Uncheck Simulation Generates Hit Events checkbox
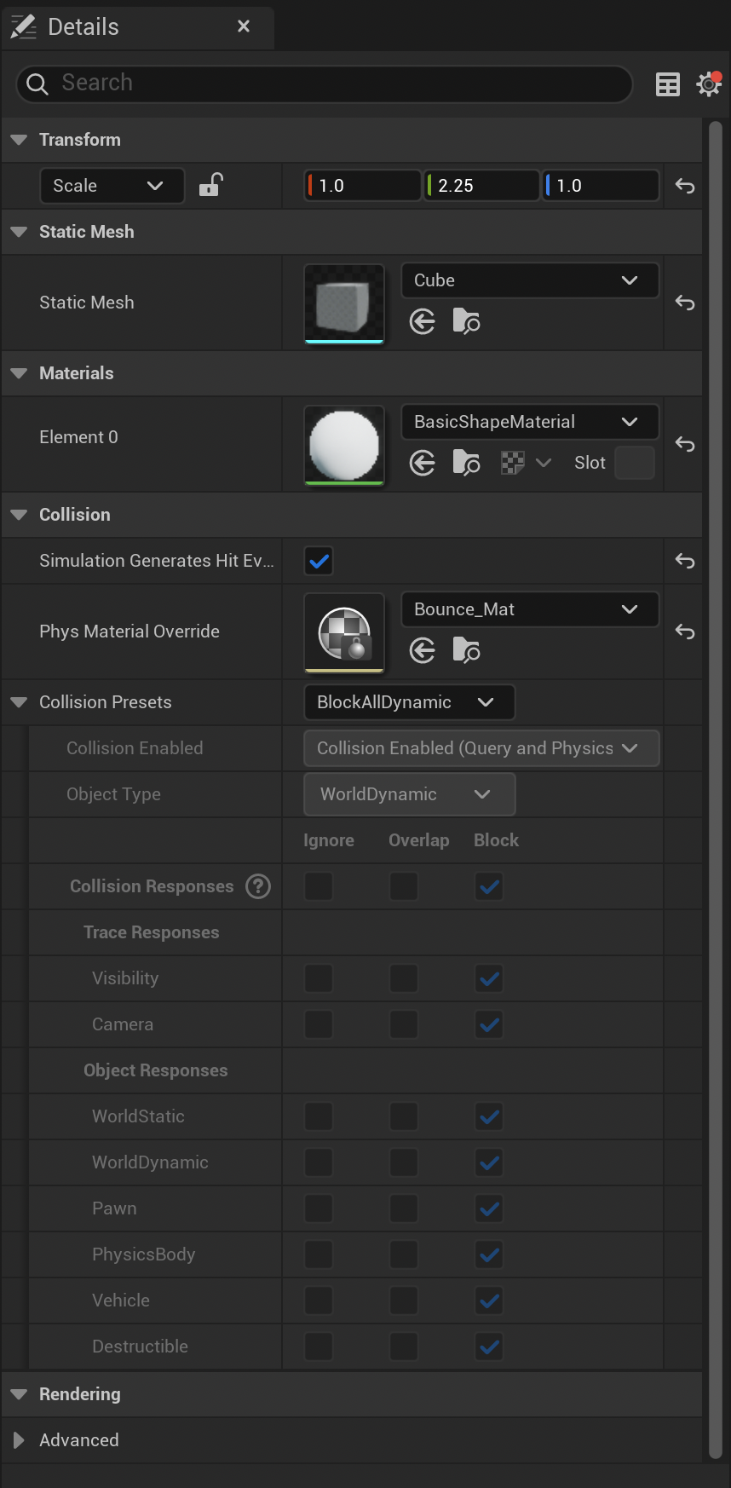731x1488 pixels. tap(319, 561)
